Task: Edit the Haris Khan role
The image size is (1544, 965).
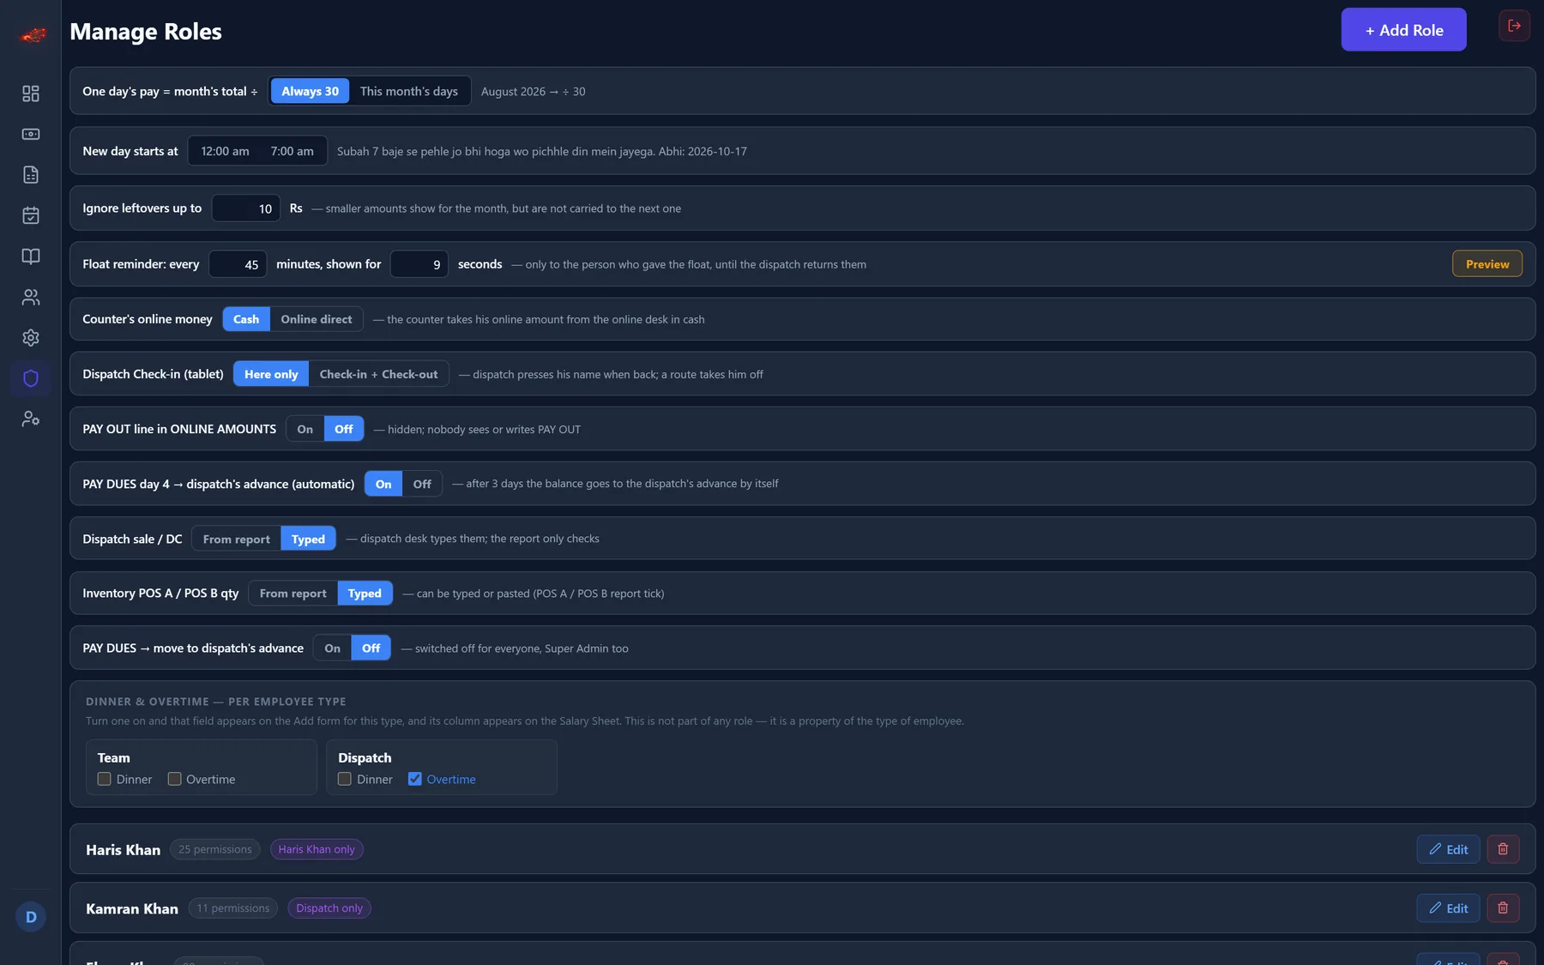Action: click(x=1449, y=849)
